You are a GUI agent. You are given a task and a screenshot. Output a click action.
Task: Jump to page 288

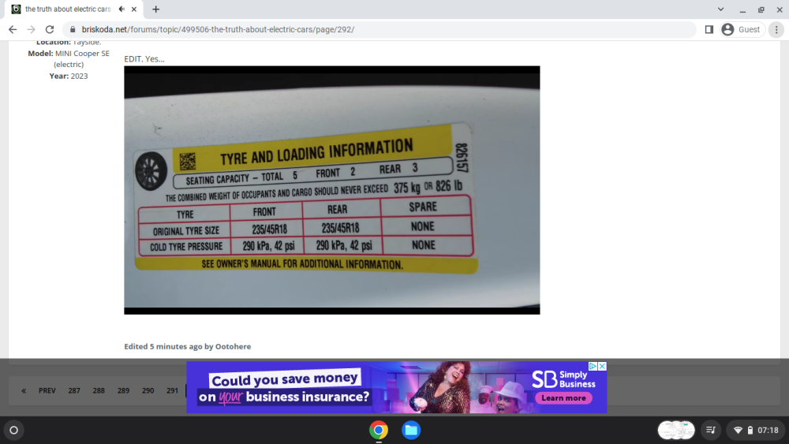click(x=99, y=390)
